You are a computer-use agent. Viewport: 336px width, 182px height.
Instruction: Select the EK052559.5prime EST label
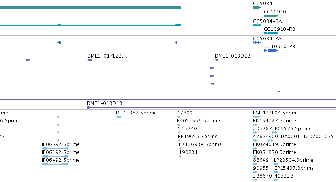pyautogui.click(x=199, y=121)
